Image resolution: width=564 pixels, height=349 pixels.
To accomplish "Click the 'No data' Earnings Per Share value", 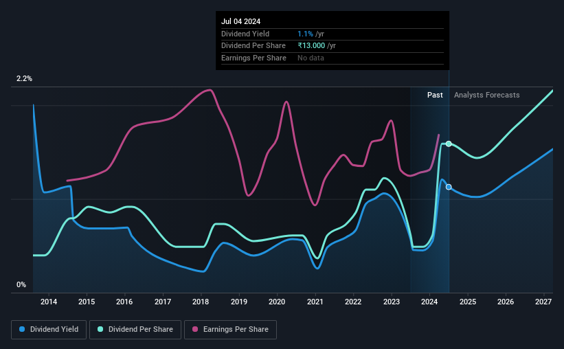I will [x=311, y=58].
